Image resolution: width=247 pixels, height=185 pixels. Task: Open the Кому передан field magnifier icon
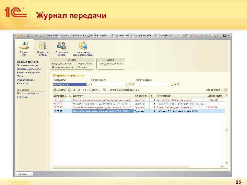[x=178, y=84]
